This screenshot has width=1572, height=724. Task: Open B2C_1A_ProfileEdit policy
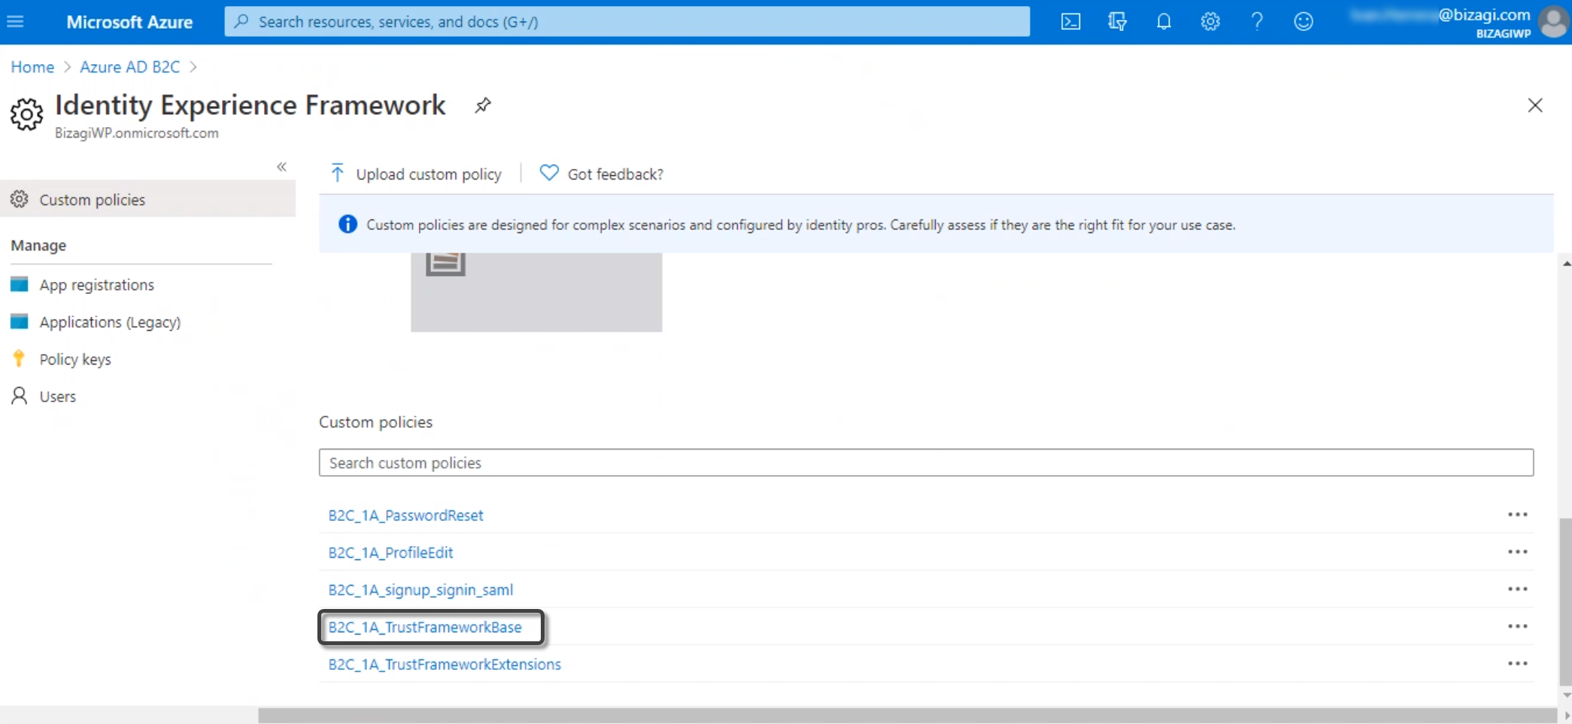(390, 553)
